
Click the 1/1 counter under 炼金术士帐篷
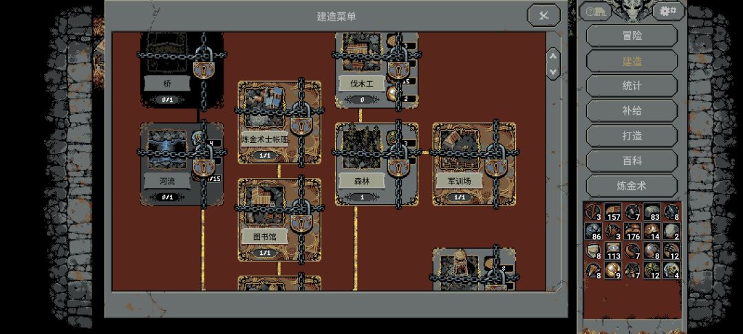click(264, 155)
